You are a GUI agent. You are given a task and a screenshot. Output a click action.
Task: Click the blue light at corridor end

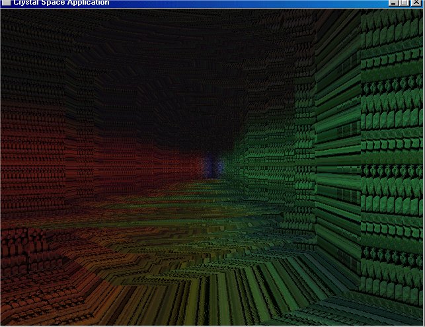tap(211, 165)
